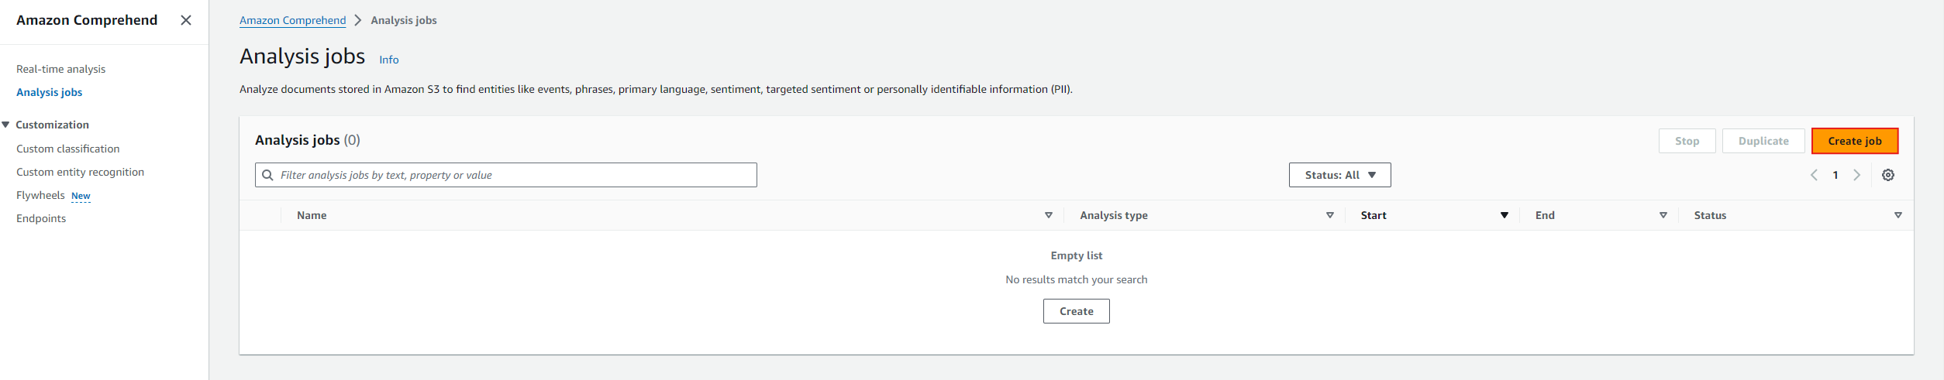Open Endpoints in sidebar
The image size is (1944, 380).
(x=41, y=218)
